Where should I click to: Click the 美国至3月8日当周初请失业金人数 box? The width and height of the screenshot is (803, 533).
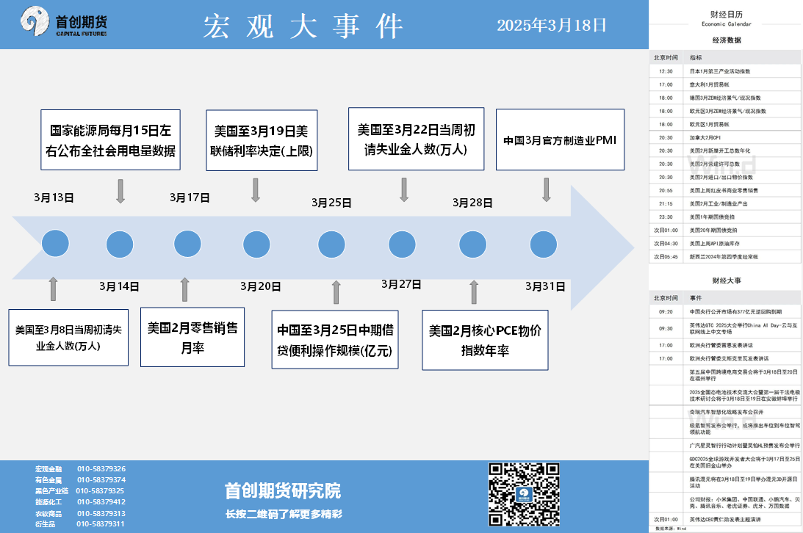tap(68, 338)
